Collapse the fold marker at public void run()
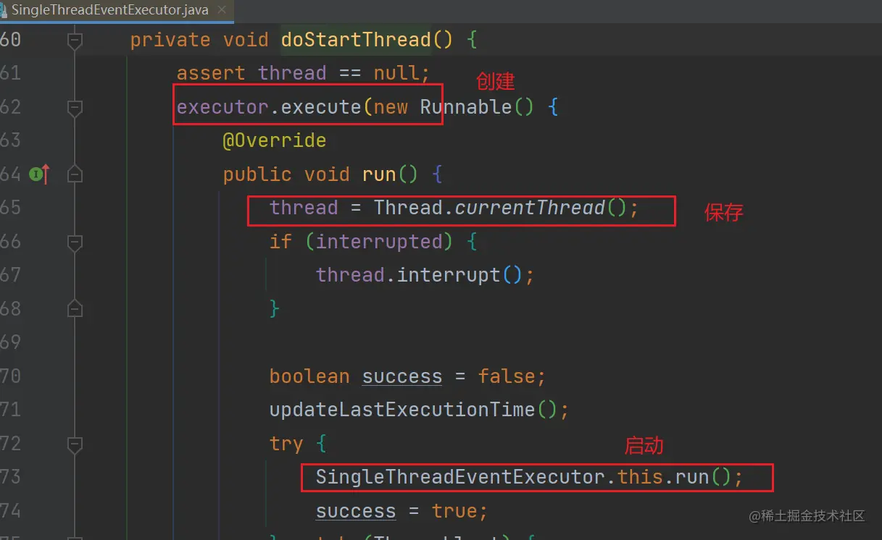The height and width of the screenshot is (540, 882). (75, 174)
